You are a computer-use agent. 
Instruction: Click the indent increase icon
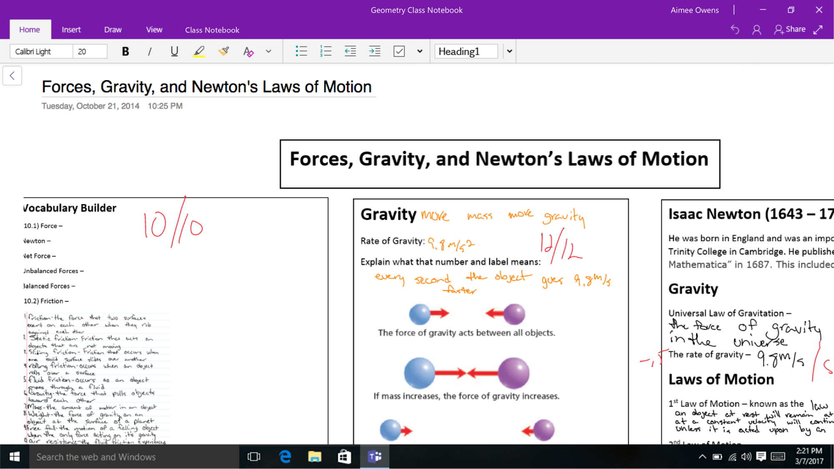(x=375, y=51)
